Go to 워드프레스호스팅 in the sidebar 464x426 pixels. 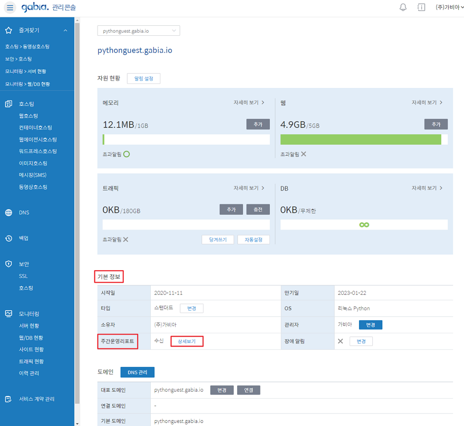point(38,151)
